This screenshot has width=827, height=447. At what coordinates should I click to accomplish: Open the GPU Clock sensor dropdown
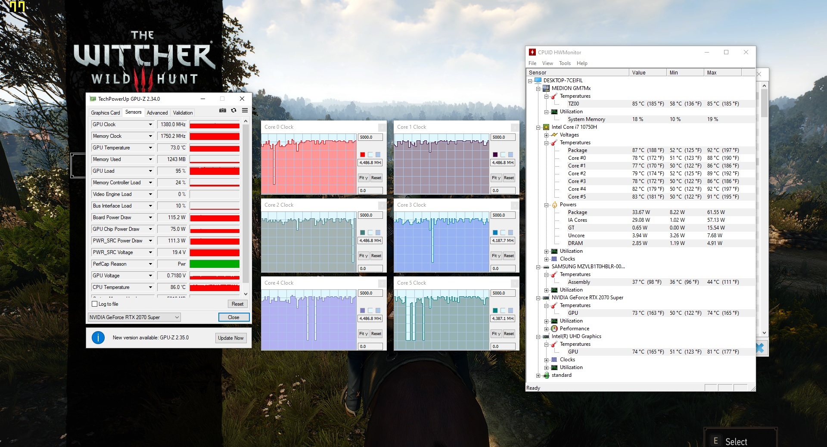point(150,124)
